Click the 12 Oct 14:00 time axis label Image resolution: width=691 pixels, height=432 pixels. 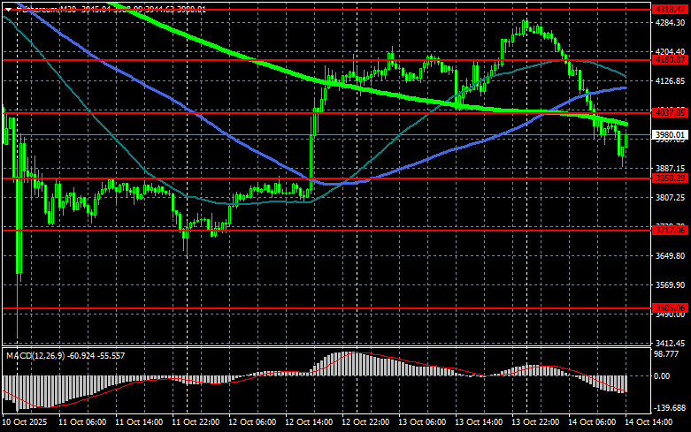(x=308, y=422)
